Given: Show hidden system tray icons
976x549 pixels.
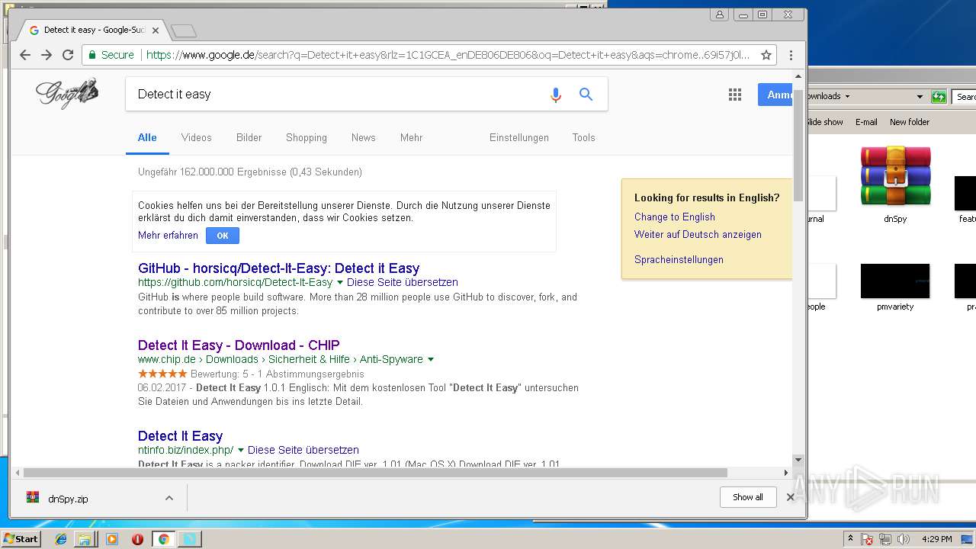Looking at the screenshot, I should (x=851, y=539).
